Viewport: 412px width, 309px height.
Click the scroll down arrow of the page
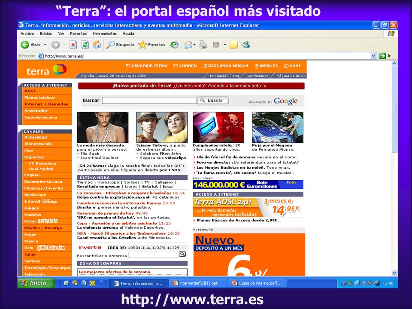tap(394, 273)
